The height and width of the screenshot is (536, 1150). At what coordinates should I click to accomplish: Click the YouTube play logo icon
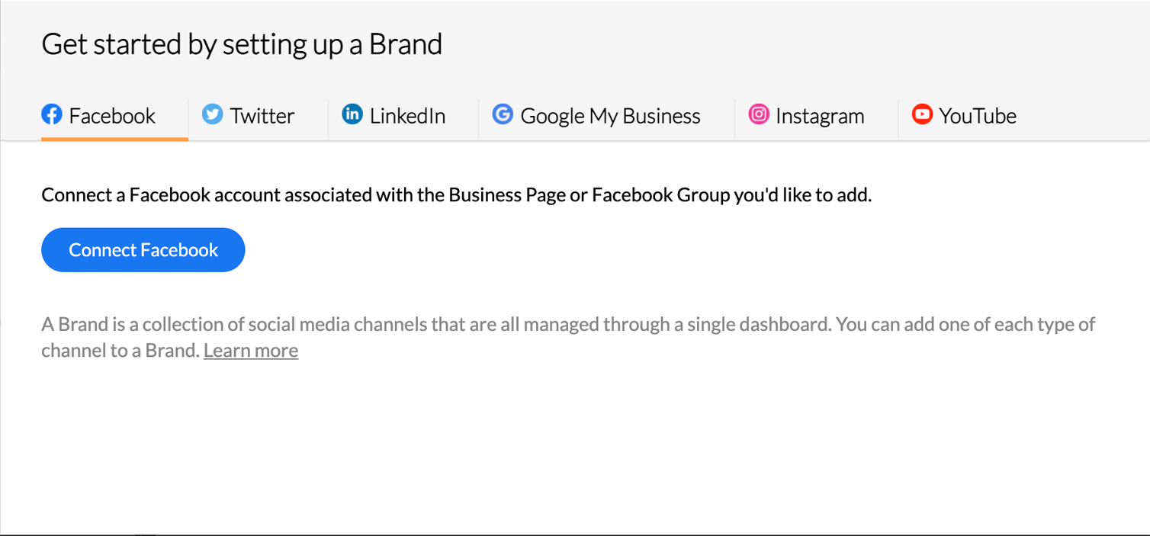click(x=922, y=115)
